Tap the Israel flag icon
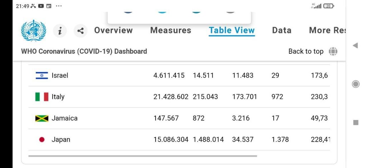 pos(42,75)
